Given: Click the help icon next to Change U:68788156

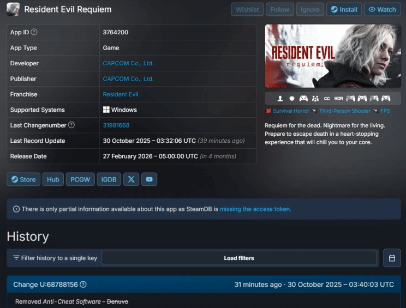Looking at the screenshot, I should point(83,285).
